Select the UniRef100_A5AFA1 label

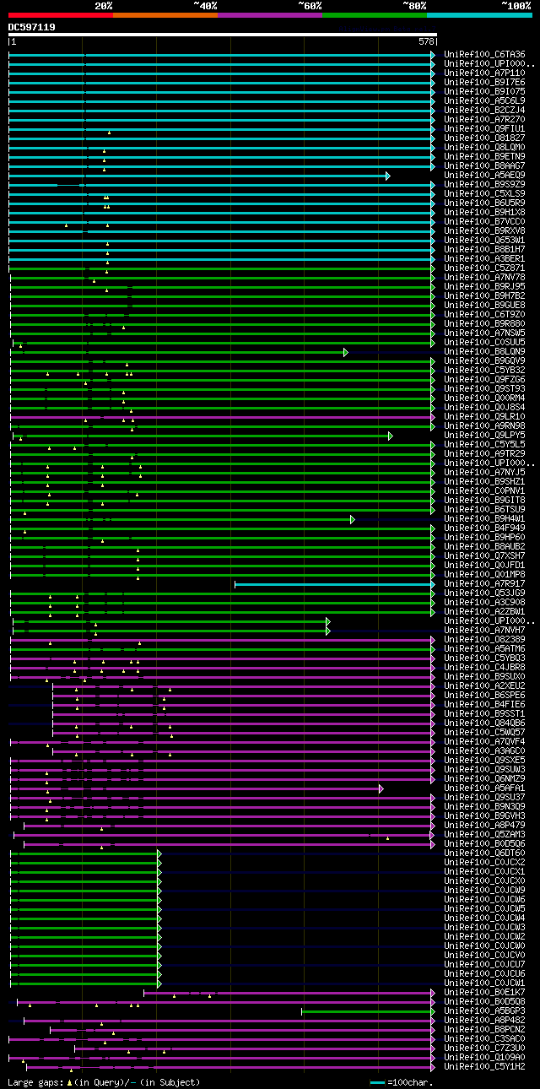[x=484, y=788]
